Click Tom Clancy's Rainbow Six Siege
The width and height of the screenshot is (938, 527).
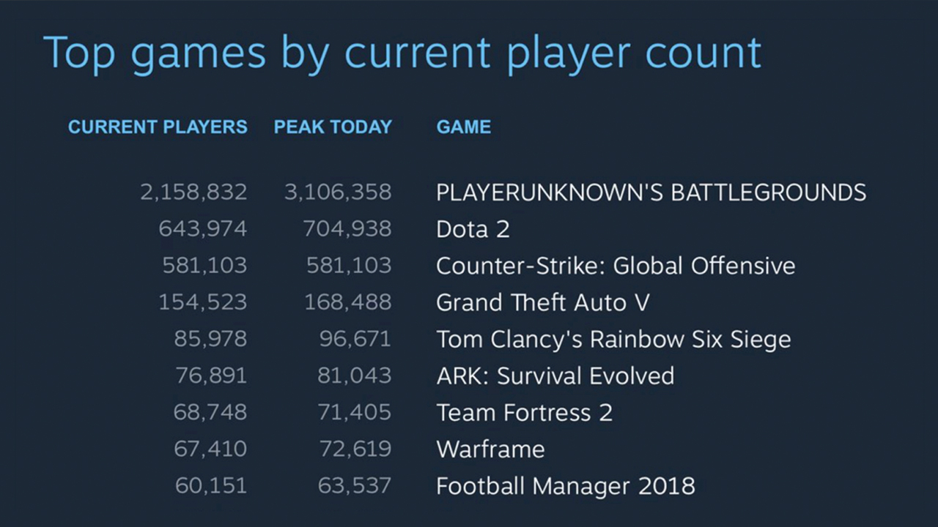[x=613, y=339]
